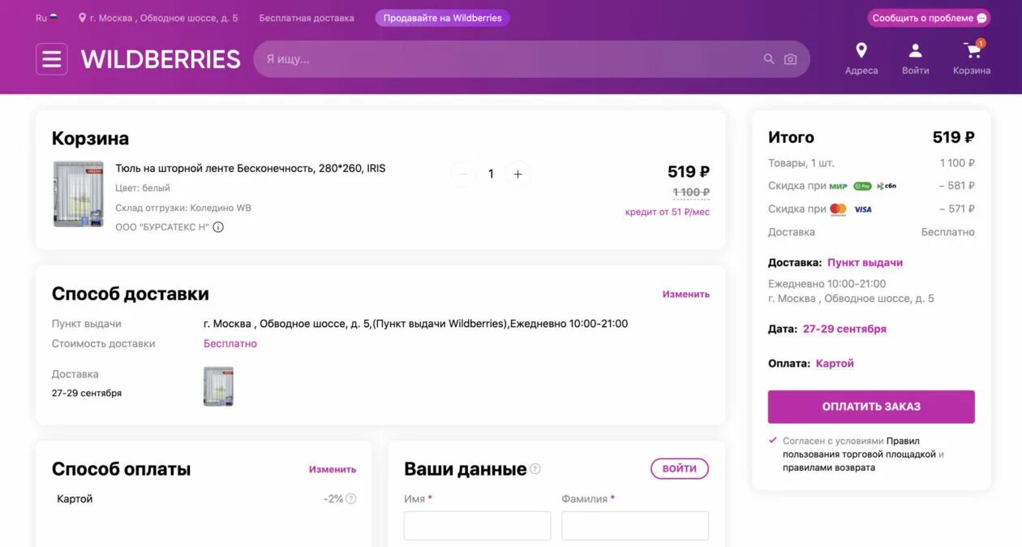The image size is (1022, 547).
Task: Click the outlined ВОЙТИ button
Action: 680,468
